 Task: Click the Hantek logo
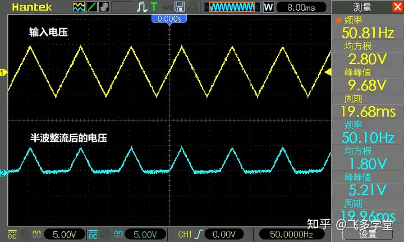click(x=31, y=7)
